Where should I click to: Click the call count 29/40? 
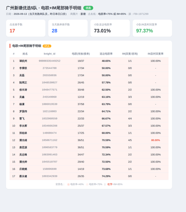[81, 162]
